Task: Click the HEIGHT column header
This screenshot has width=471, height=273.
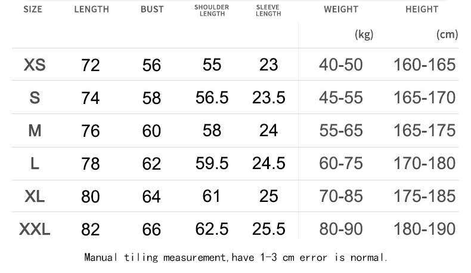Action: coord(422,10)
